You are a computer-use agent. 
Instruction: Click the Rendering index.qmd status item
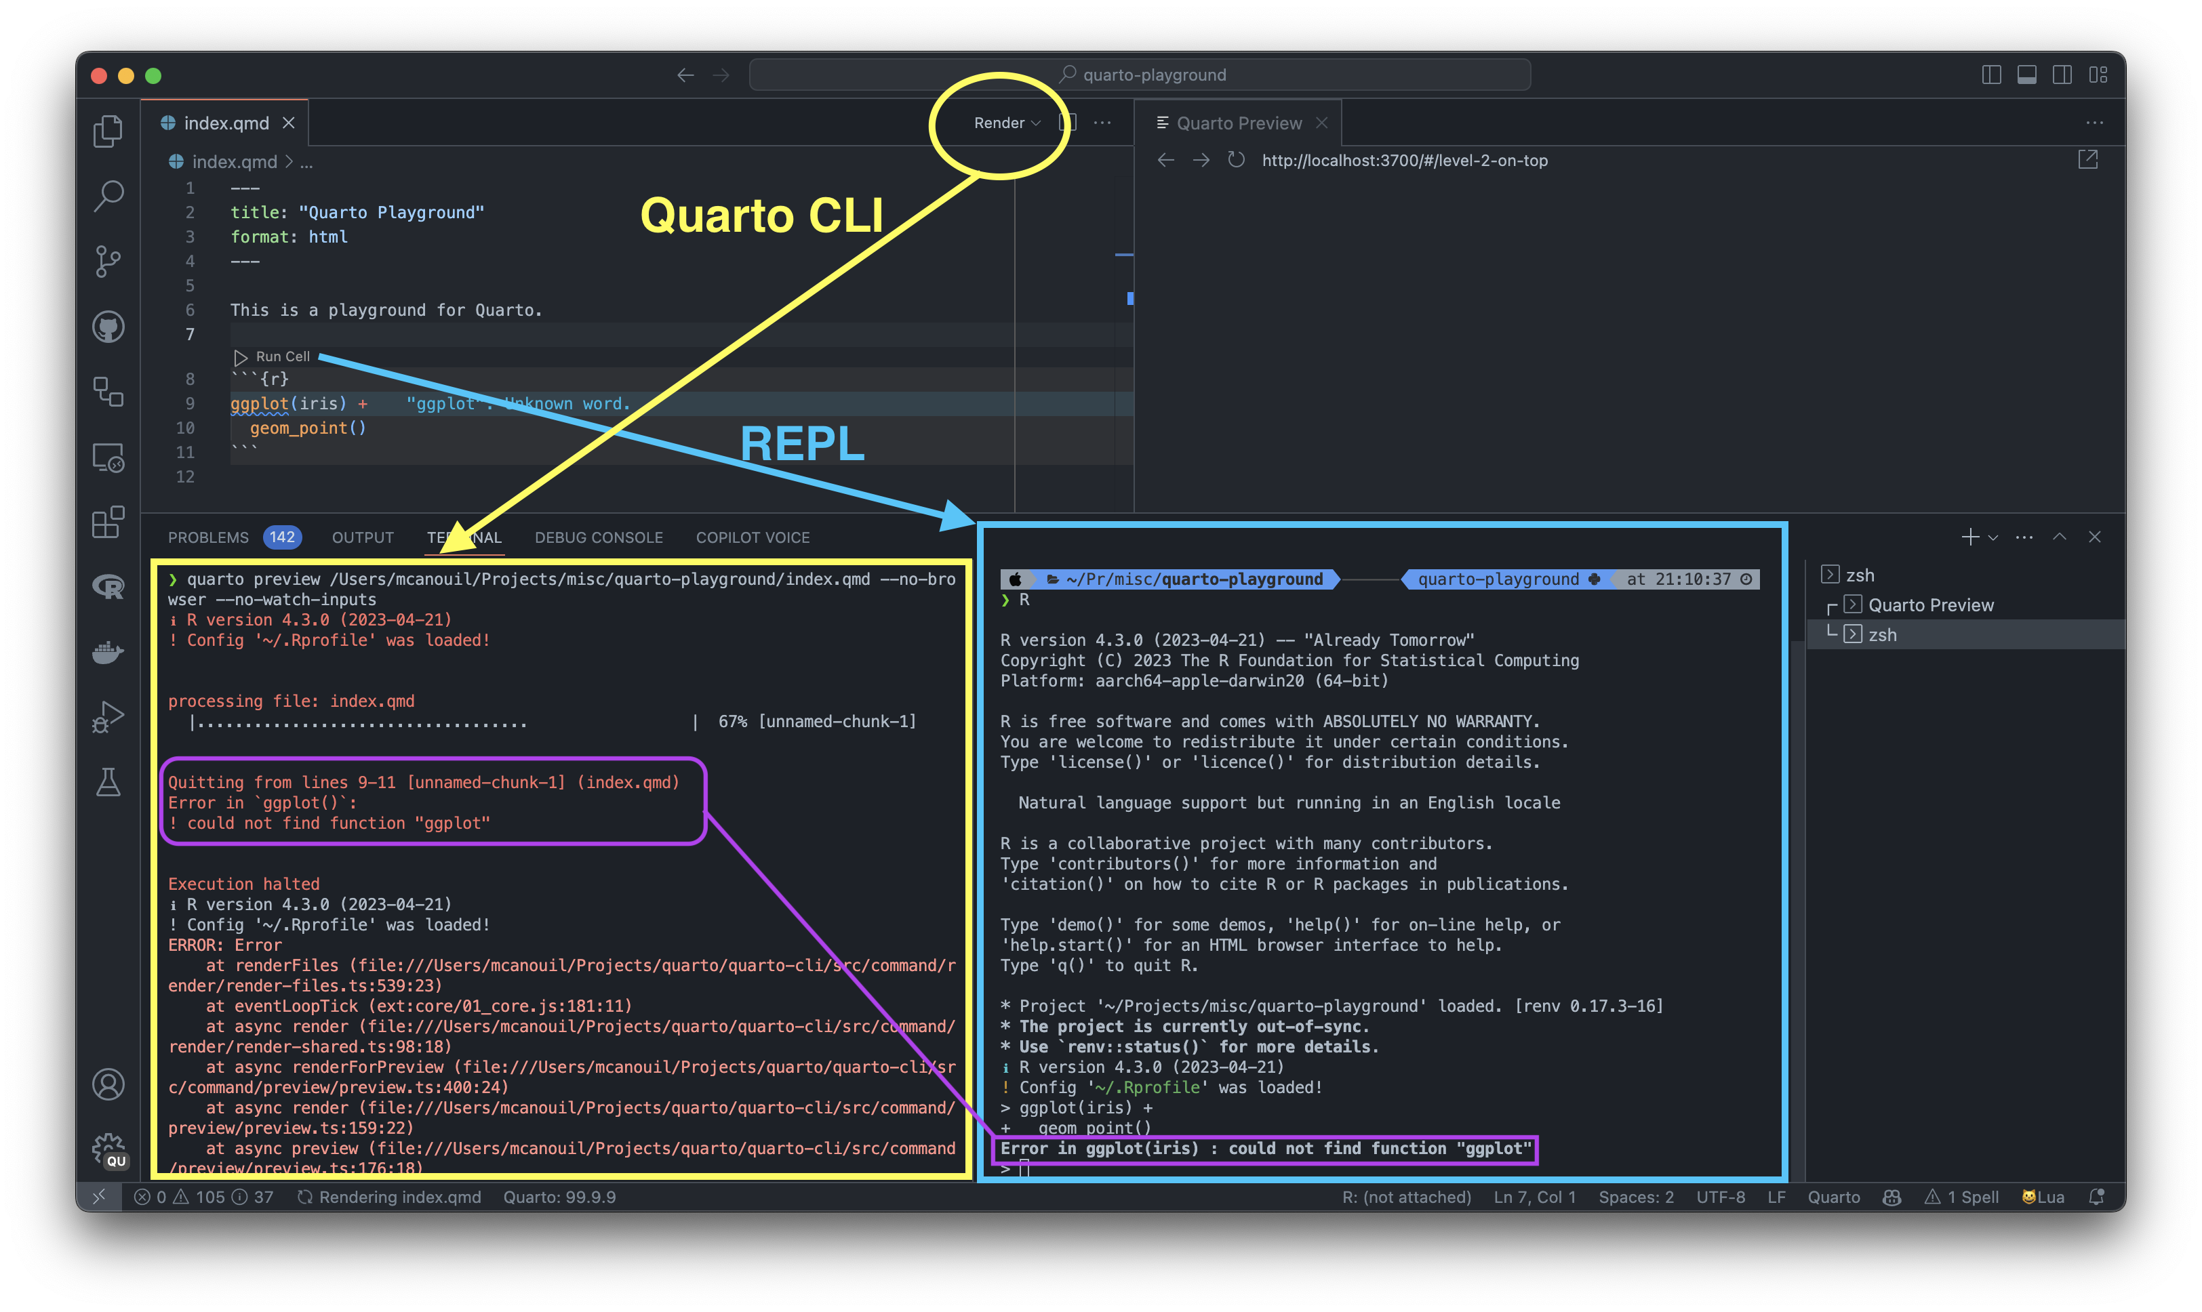point(389,1196)
